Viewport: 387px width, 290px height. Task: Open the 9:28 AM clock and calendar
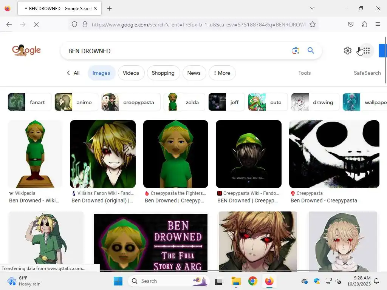pos(359,281)
